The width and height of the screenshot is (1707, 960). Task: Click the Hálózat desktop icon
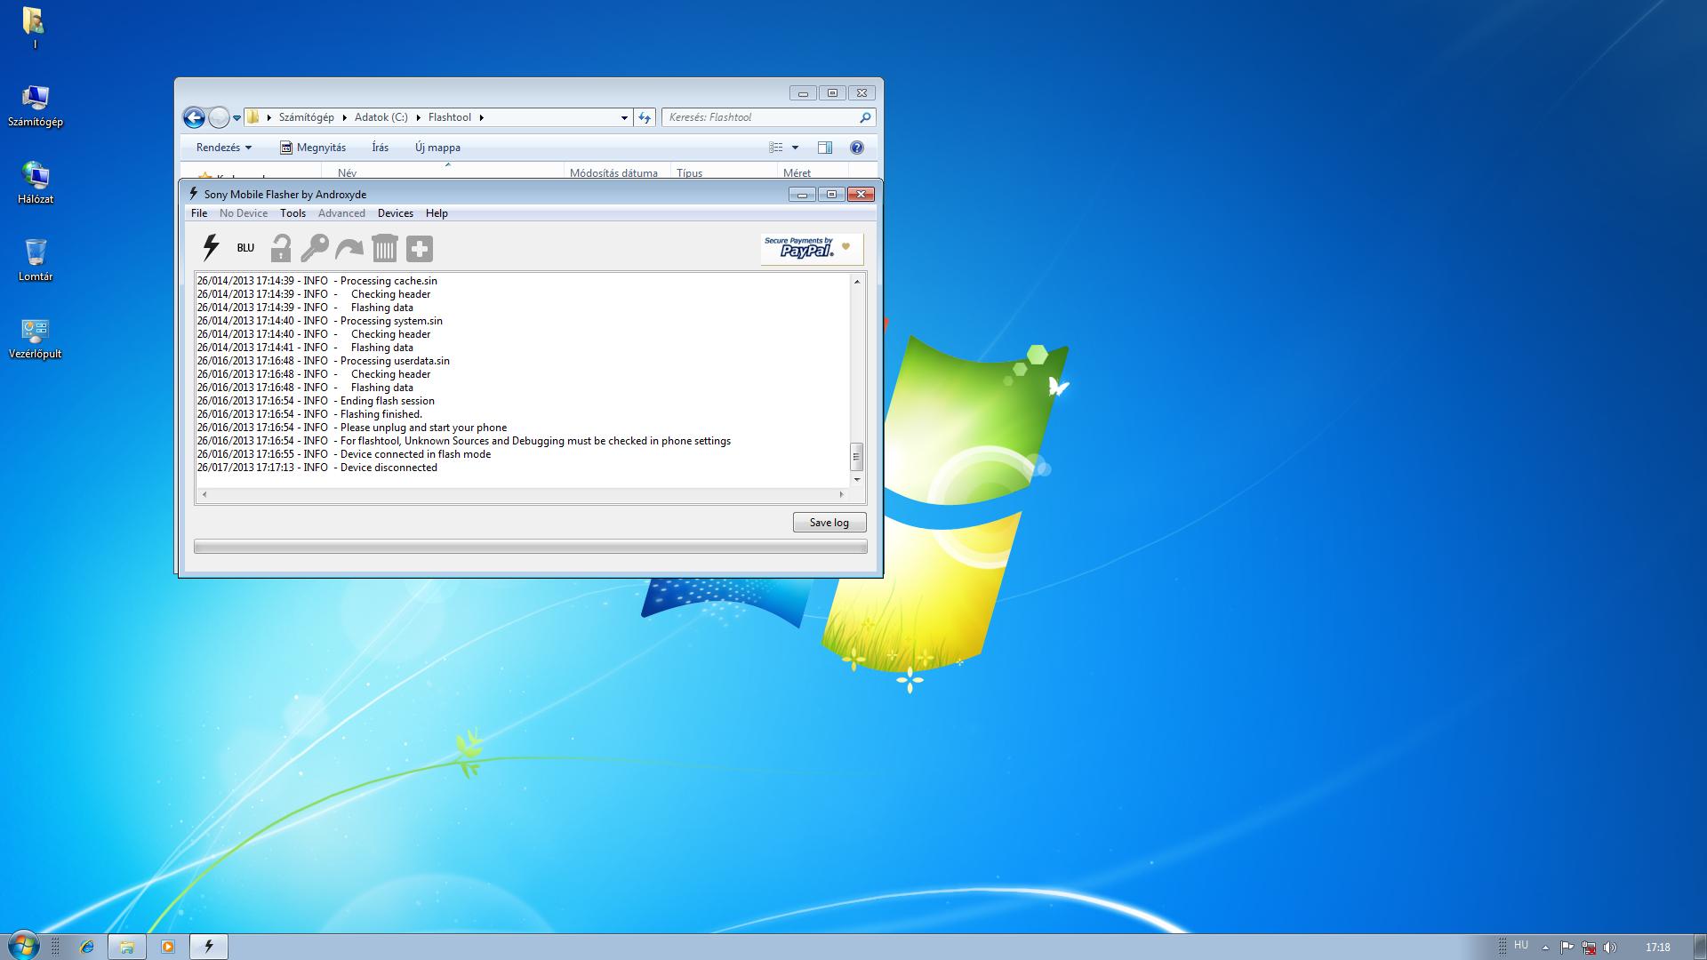tap(36, 183)
